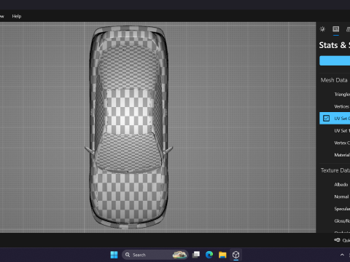Launch Microsoft Edge from the taskbar
This screenshot has height=262, width=350.
pyautogui.click(x=209, y=255)
